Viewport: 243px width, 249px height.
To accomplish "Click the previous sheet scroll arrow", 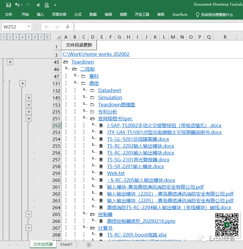I will [9, 245].
